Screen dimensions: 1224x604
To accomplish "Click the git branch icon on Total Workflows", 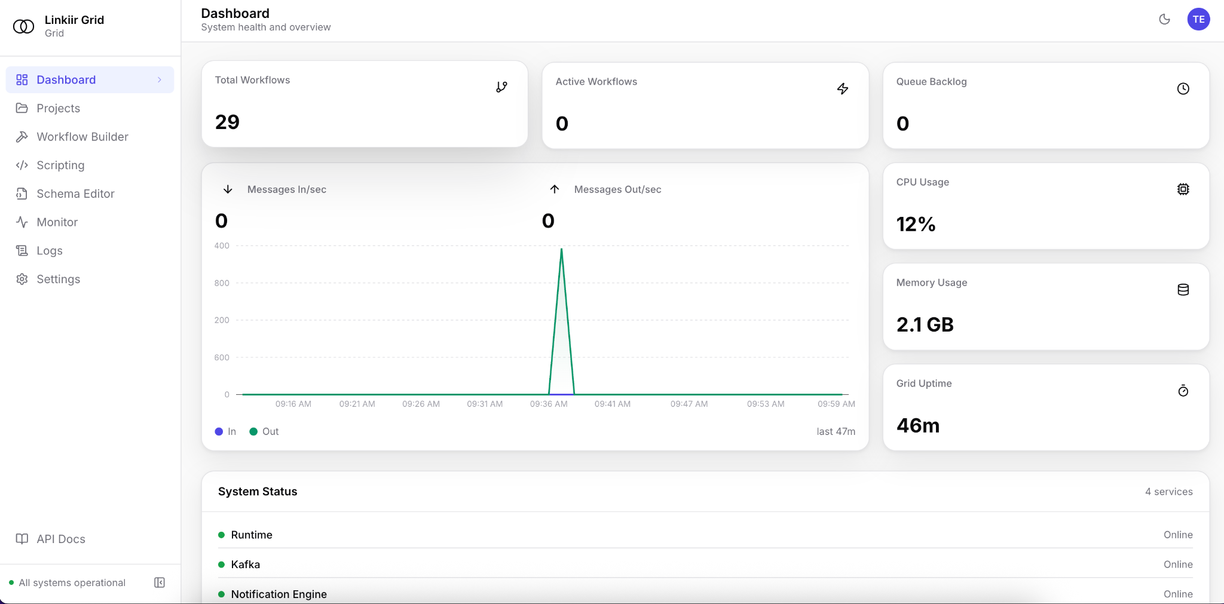I will click(501, 87).
